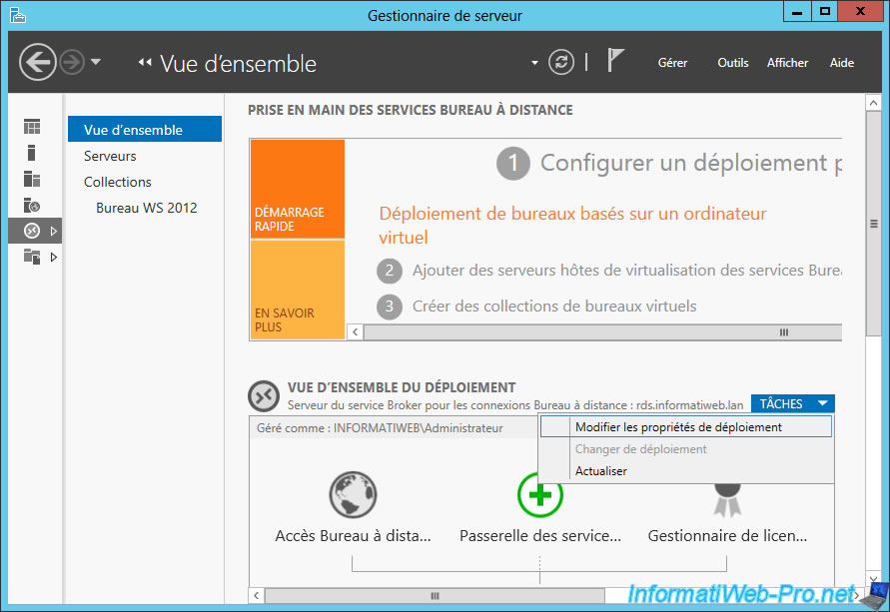Click the deployment overview RDS icon

coord(264,396)
